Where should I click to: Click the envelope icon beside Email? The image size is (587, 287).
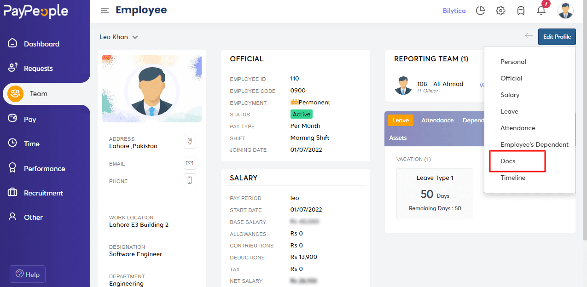(190, 162)
